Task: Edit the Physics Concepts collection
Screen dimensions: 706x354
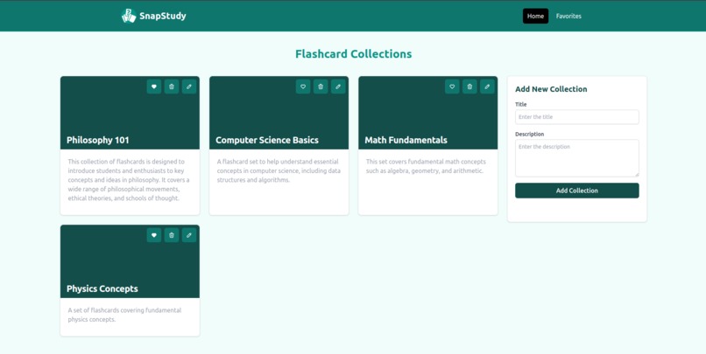Action: pos(189,235)
